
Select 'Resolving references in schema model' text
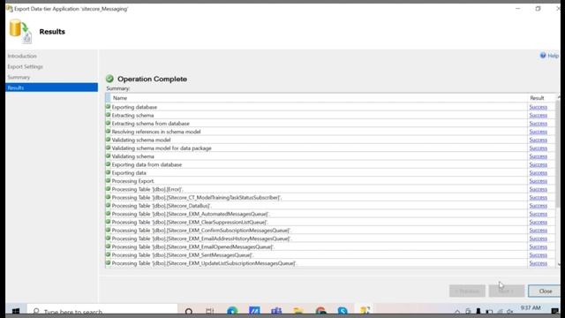pos(156,132)
